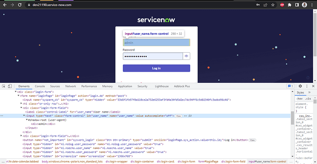Screen dimensions: 317x164
Task: Open the Adblock Plus extension icon
Action: [282, 5]
